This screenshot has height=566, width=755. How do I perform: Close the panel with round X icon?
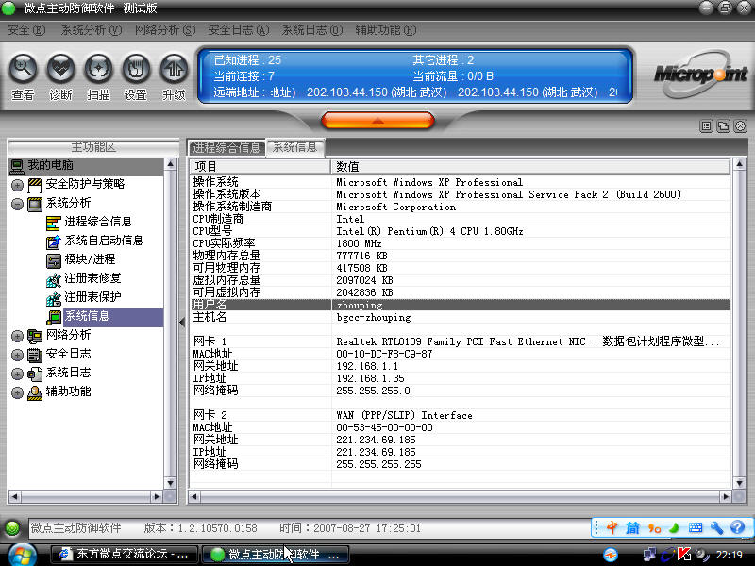point(741,126)
